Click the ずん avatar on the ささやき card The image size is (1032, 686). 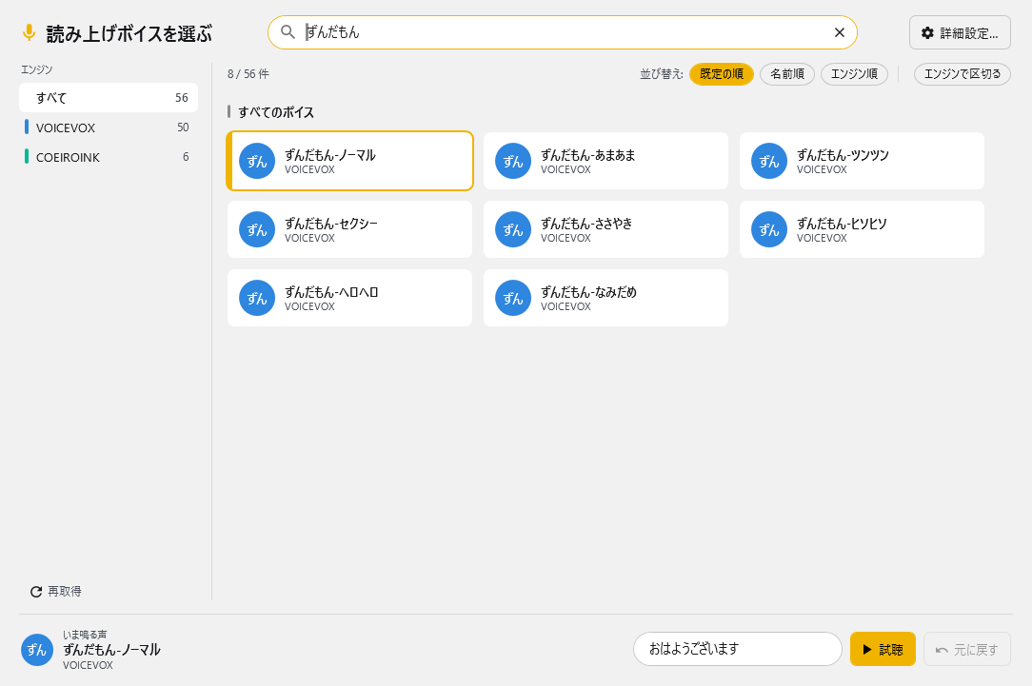(513, 229)
